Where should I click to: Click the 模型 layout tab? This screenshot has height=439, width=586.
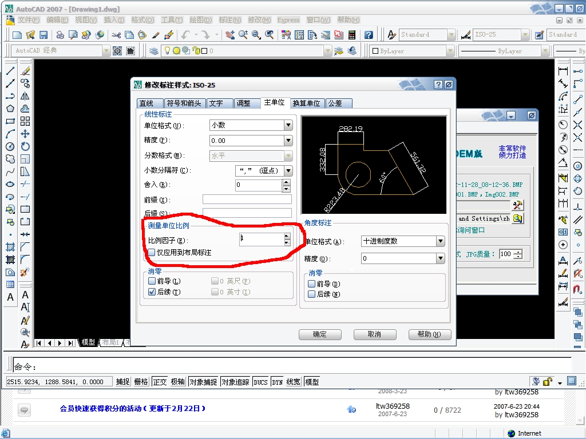(x=88, y=342)
